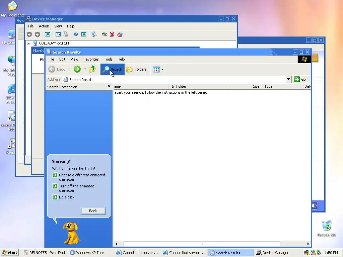Click the My Documents desktop icon
This screenshot has width=343, height=257.
click(x=12, y=9)
